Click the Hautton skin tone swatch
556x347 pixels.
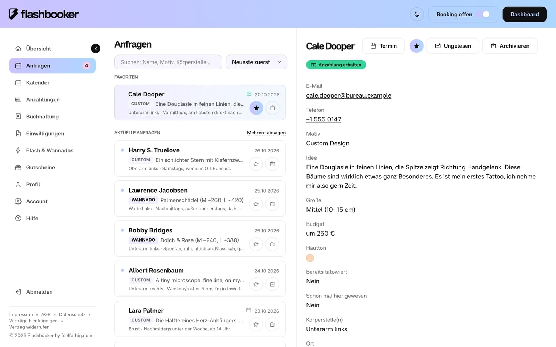click(x=310, y=258)
